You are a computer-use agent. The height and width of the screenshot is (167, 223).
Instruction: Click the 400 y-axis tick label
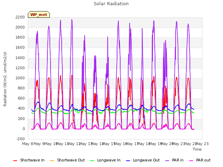pyautogui.click(x=21, y=109)
